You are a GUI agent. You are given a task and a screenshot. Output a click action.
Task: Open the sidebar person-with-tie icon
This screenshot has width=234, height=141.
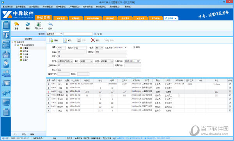click(x=6, y=64)
